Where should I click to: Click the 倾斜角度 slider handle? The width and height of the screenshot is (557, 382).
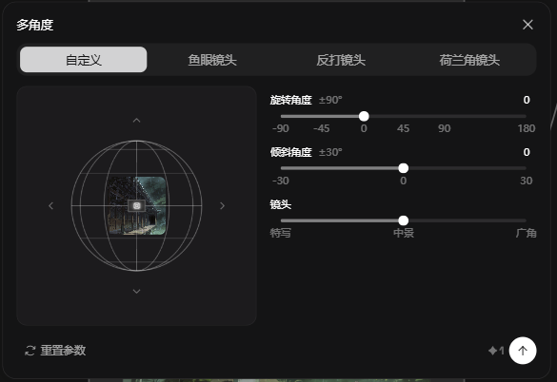pyautogui.click(x=403, y=168)
